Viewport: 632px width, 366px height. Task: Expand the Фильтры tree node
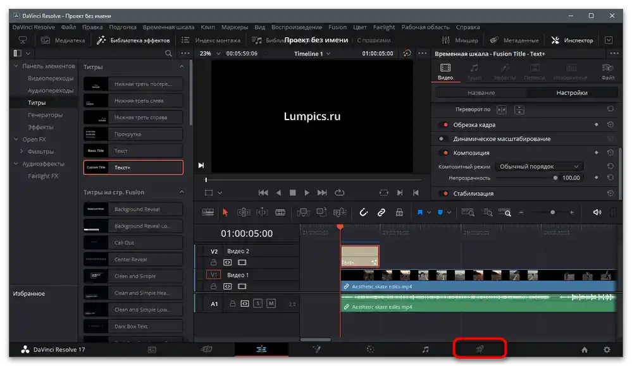22,151
